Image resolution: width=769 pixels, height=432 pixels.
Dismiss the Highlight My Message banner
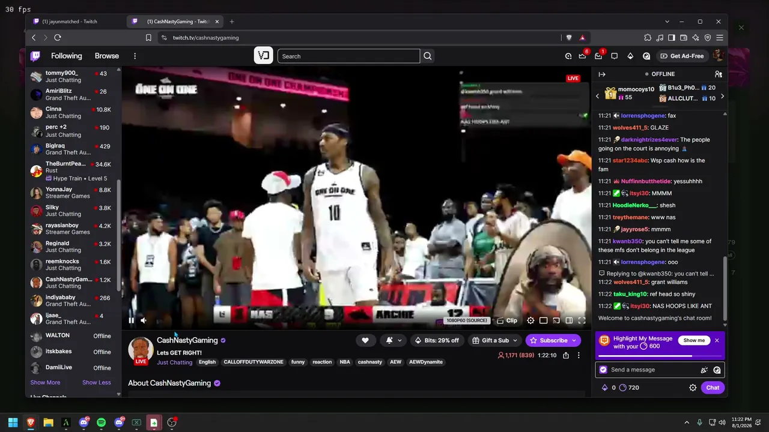[717, 340]
